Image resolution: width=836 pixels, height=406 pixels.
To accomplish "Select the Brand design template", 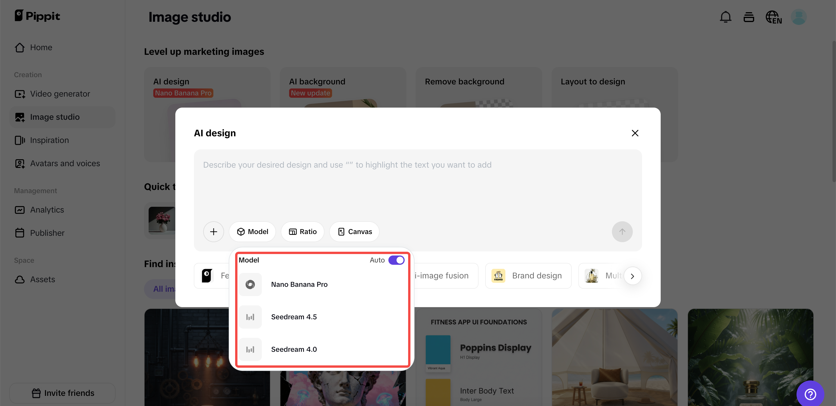I will [528, 275].
